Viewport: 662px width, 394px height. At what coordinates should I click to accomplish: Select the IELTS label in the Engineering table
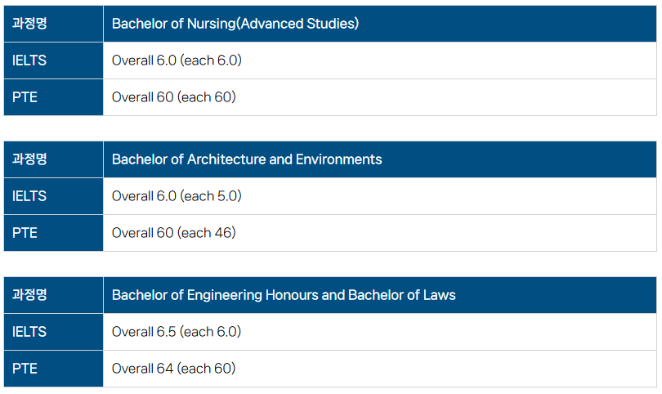29,332
